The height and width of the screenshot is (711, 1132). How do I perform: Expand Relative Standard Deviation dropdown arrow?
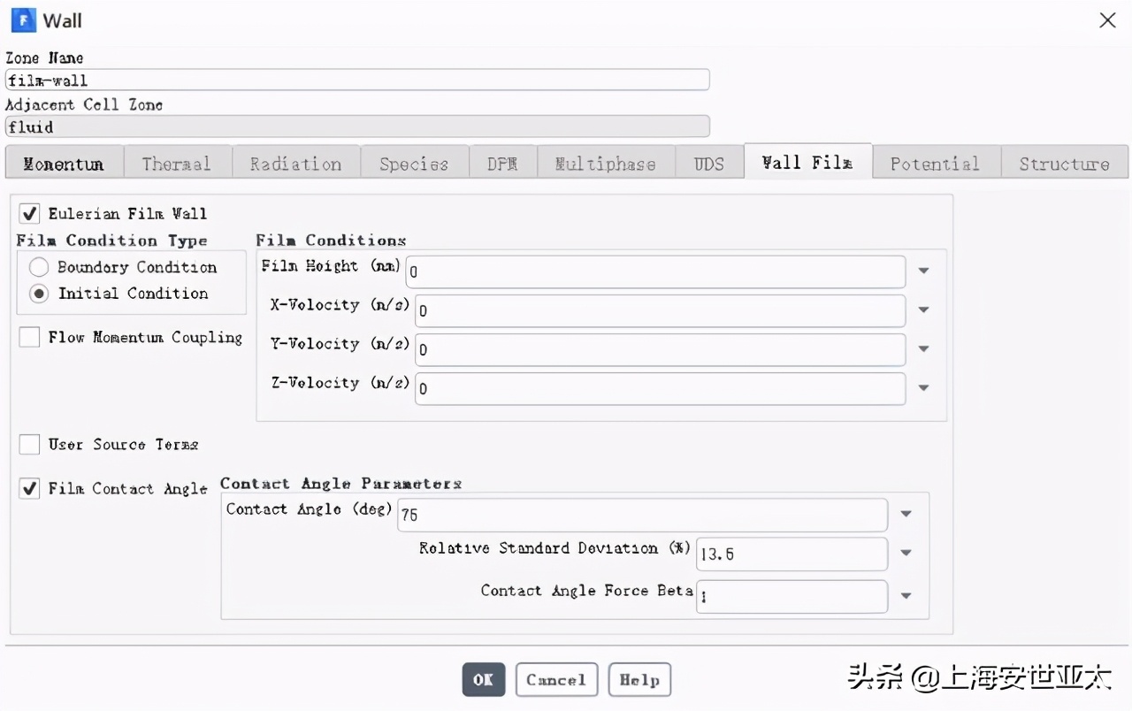906,554
